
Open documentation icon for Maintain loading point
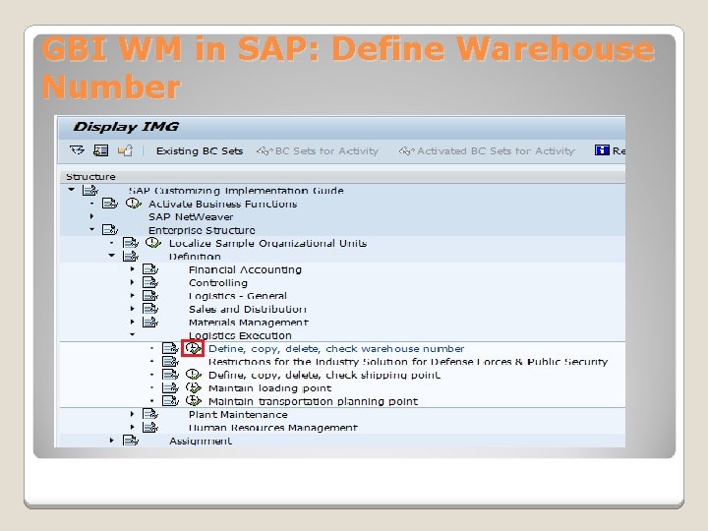point(170,387)
